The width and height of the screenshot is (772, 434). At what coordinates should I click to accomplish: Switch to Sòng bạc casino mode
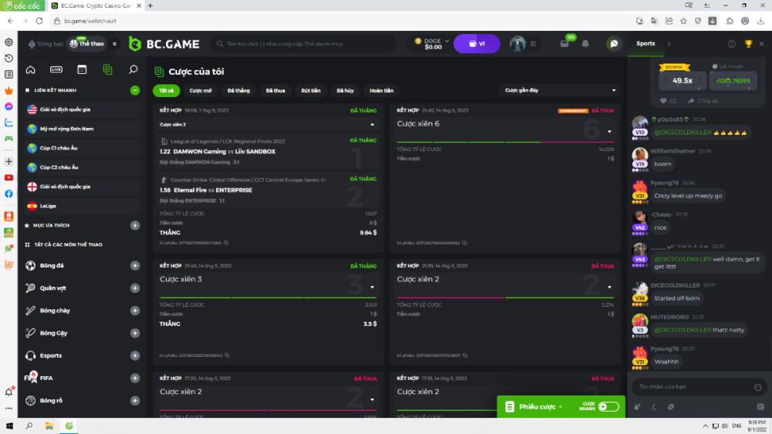pos(45,44)
